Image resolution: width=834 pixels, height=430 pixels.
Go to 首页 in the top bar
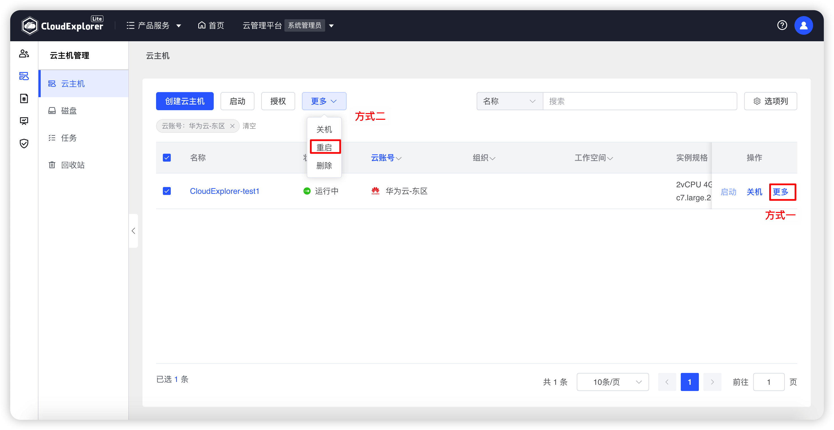pyautogui.click(x=211, y=25)
